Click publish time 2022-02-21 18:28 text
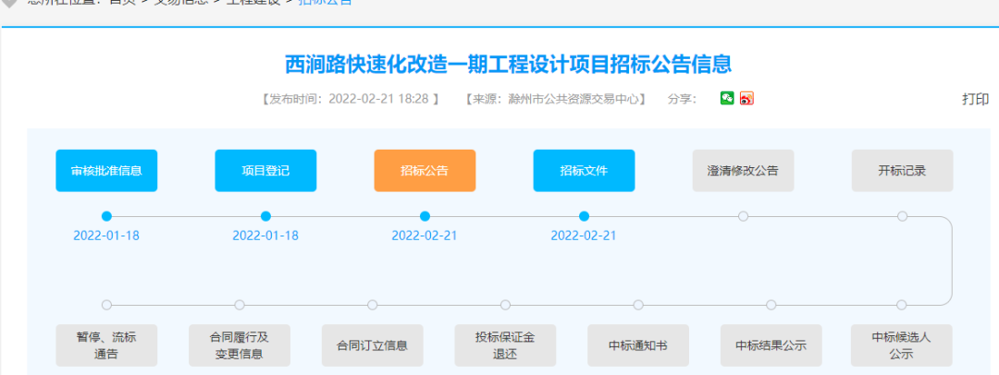This screenshot has height=375, width=999. point(378,100)
